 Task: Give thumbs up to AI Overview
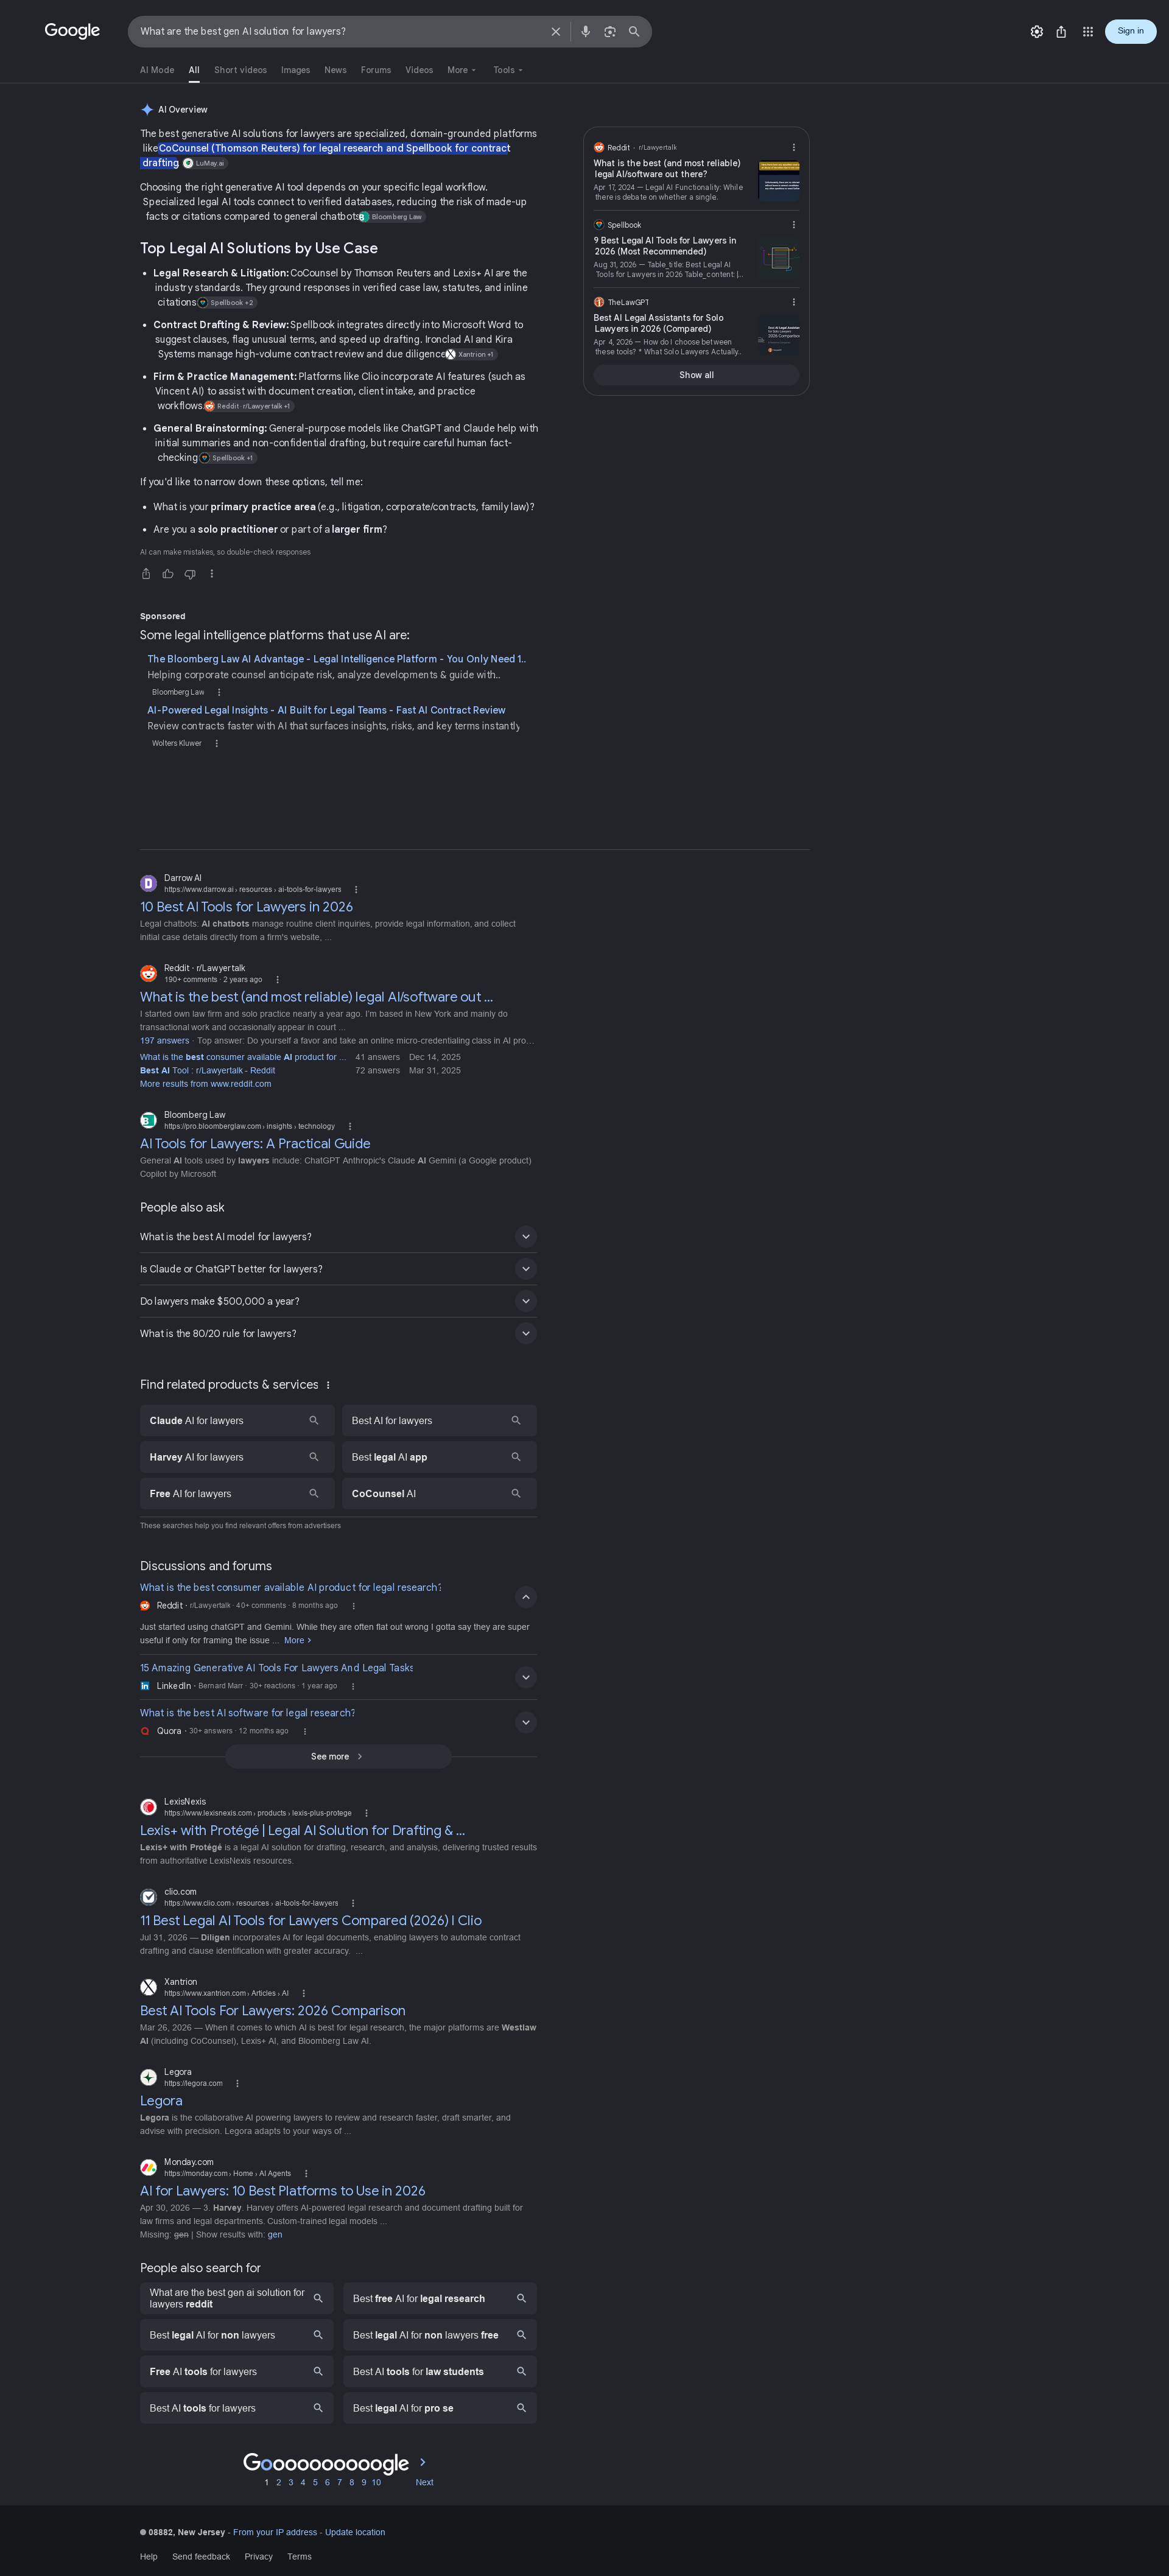pyautogui.click(x=168, y=574)
